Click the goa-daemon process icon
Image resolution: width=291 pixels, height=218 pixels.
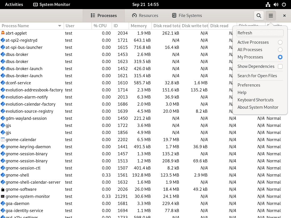point(3,203)
